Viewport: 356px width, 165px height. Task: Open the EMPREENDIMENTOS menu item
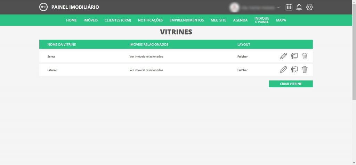click(186, 20)
